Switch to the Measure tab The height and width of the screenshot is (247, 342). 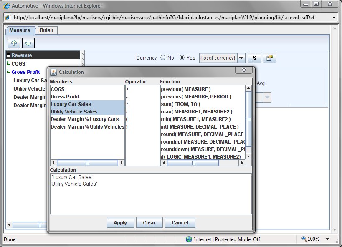20,30
